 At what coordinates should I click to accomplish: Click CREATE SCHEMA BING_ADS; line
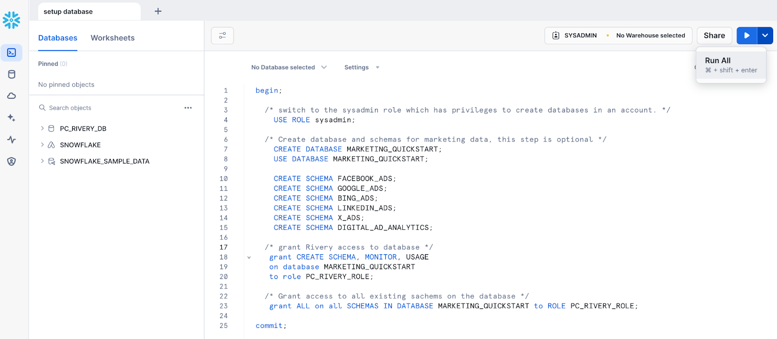pos(325,198)
